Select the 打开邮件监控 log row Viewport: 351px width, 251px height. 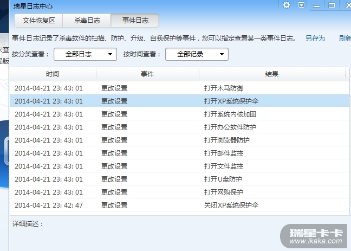click(179, 153)
